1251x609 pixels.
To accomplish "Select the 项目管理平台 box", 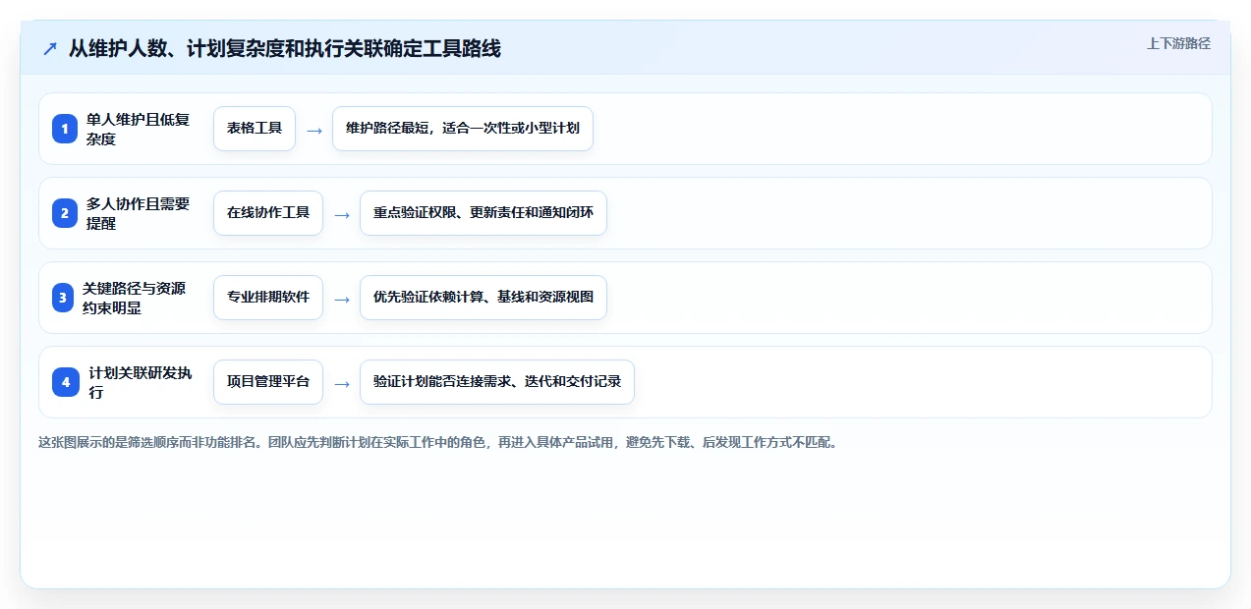I will [x=268, y=382].
